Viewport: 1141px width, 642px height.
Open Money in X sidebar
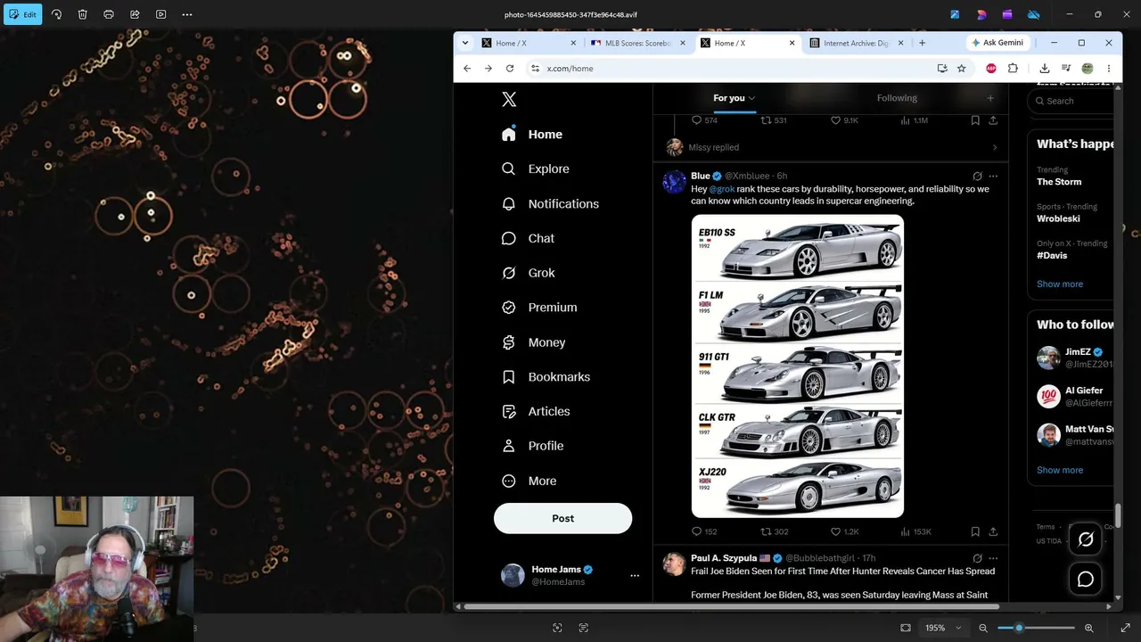(533, 342)
